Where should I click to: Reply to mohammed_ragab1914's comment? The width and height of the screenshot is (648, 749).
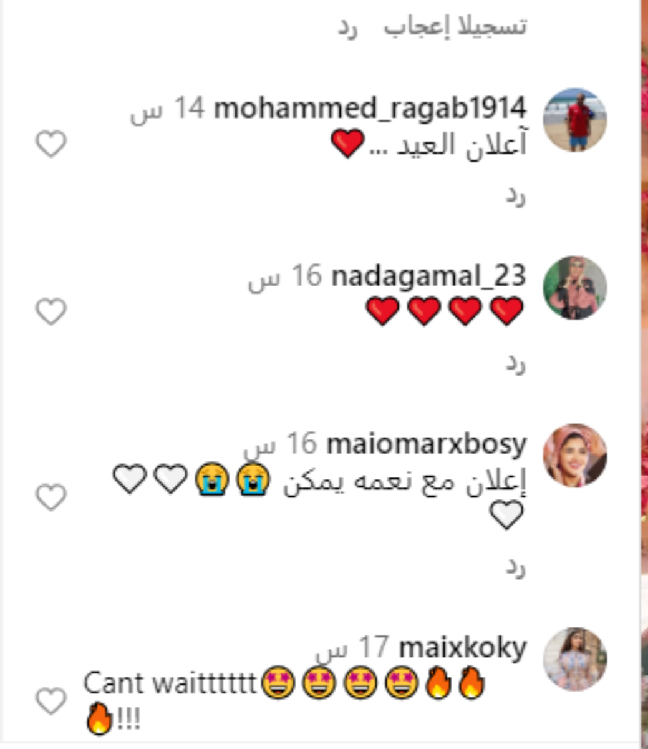tap(516, 196)
